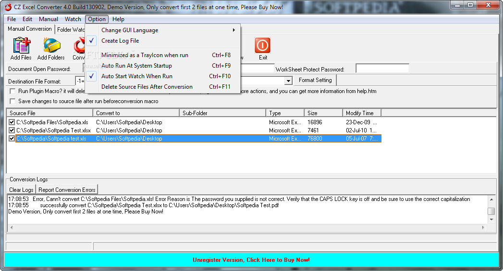
Task: Toggle the Create Log File option
Action: tap(163, 41)
